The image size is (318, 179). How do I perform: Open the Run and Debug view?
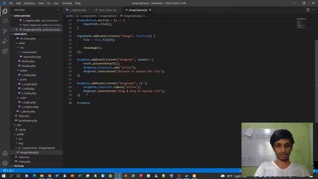pos(5,41)
